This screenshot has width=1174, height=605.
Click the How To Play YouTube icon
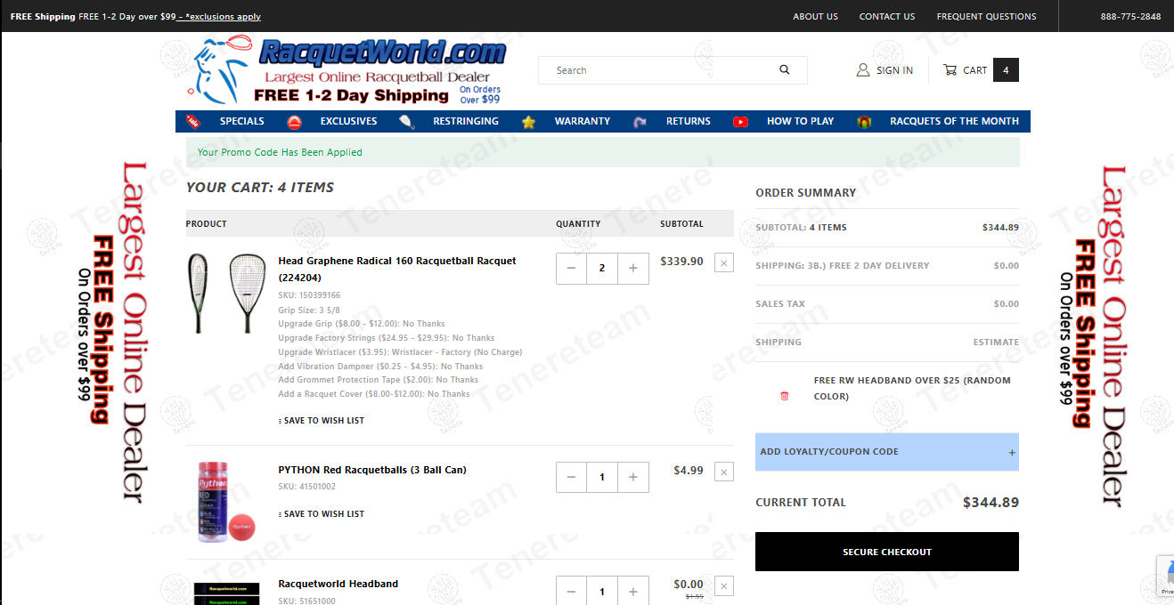point(740,122)
